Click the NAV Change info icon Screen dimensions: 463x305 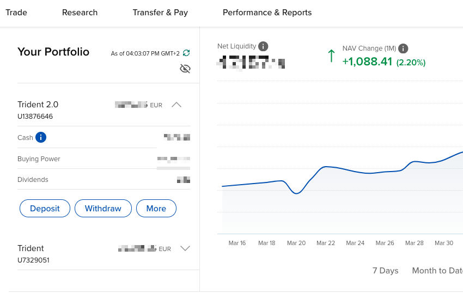click(403, 48)
